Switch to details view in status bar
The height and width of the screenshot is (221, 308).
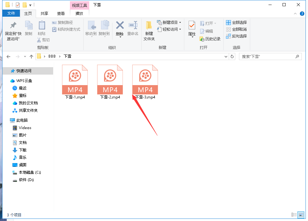(x=294, y=215)
